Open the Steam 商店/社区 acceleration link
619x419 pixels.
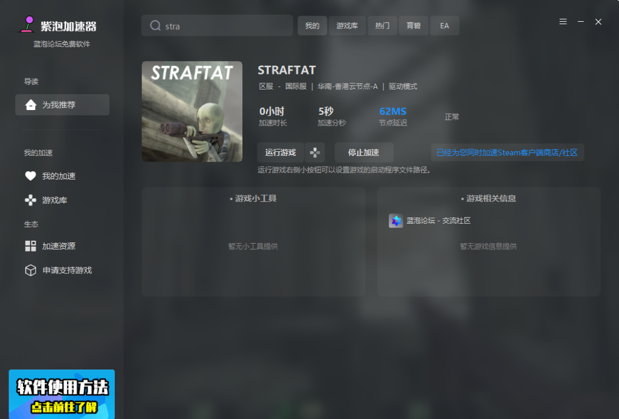(x=507, y=152)
